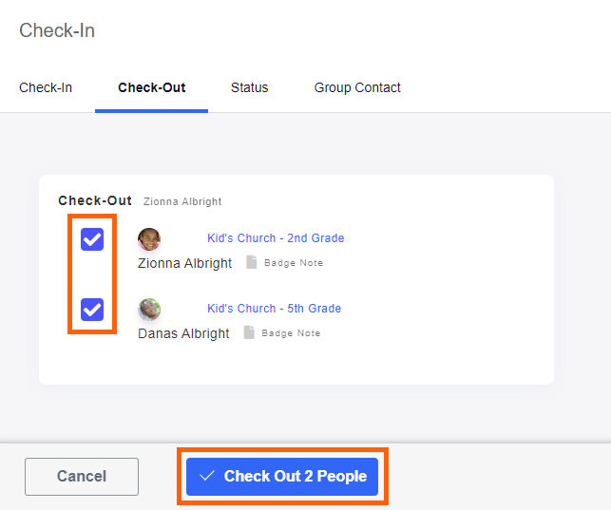This screenshot has height=510, width=611.
Task: Click the badge note document icon for Danas
Action: (x=249, y=332)
